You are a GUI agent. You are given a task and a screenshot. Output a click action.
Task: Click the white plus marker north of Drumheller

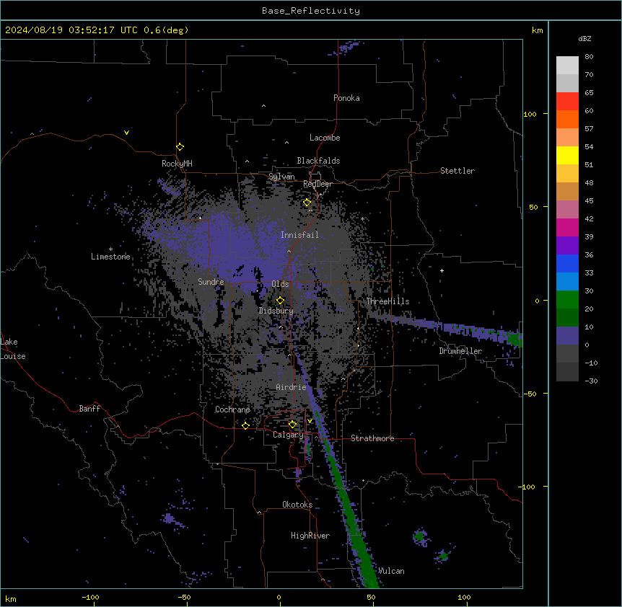click(x=442, y=270)
